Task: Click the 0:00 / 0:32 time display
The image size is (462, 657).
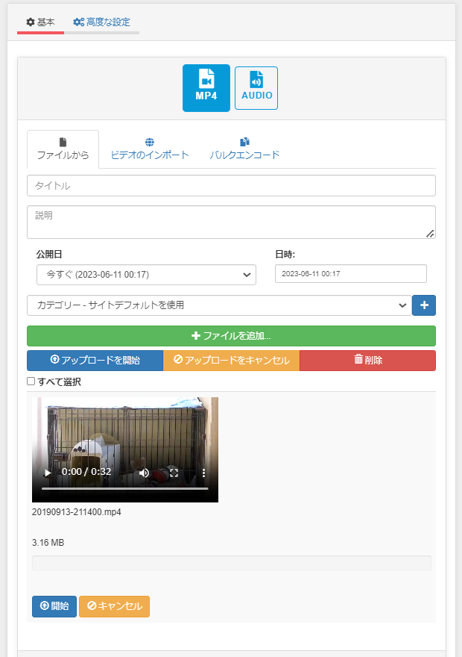Action: pyautogui.click(x=86, y=472)
